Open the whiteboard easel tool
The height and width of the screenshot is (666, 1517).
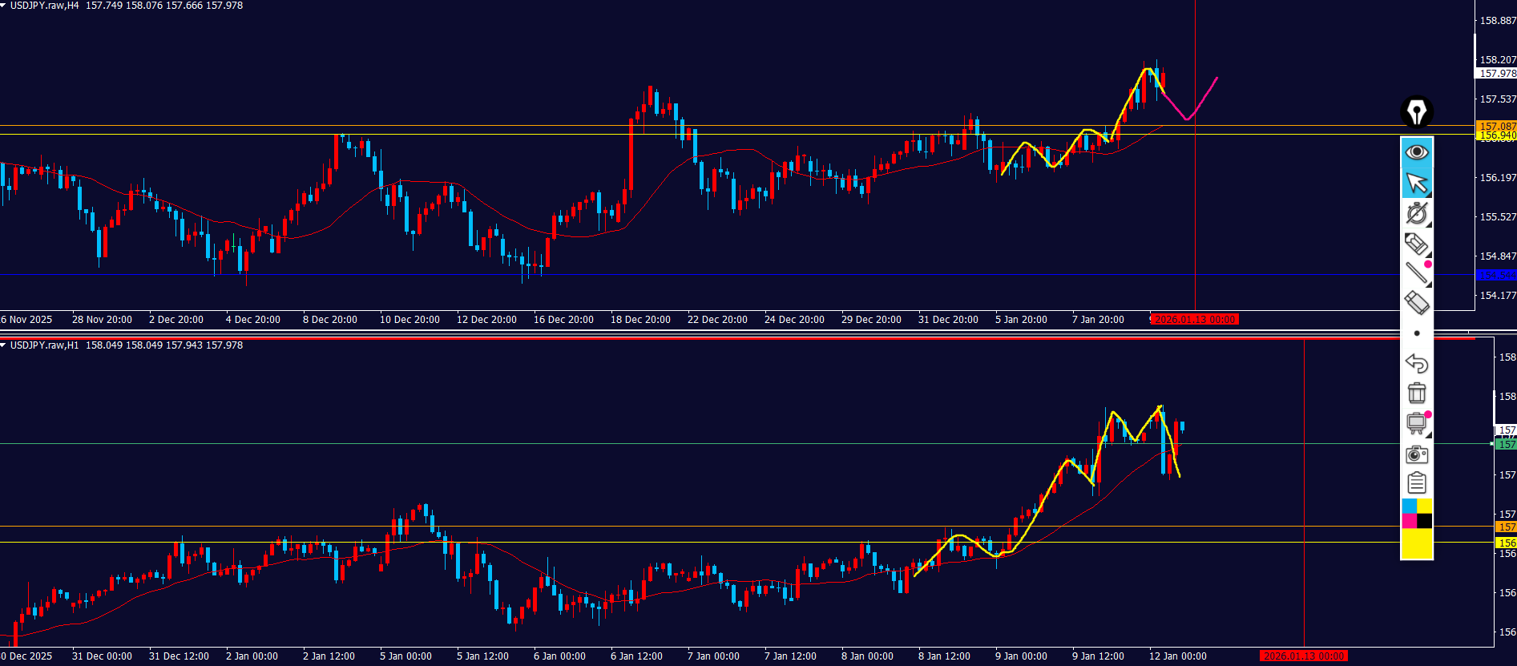(x=1416, y=423)
